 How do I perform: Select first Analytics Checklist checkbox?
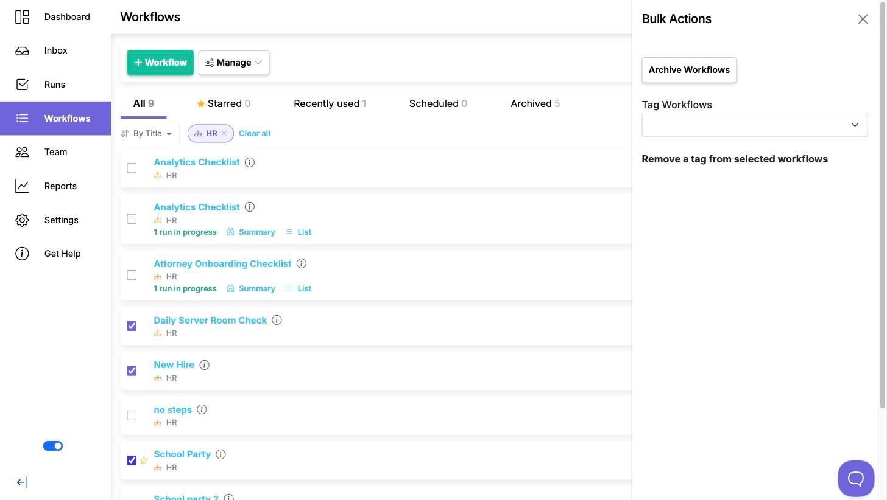[132, 168]
